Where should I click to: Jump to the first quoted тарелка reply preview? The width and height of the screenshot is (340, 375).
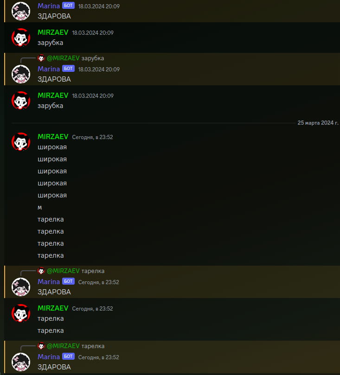tap(93, 271)
